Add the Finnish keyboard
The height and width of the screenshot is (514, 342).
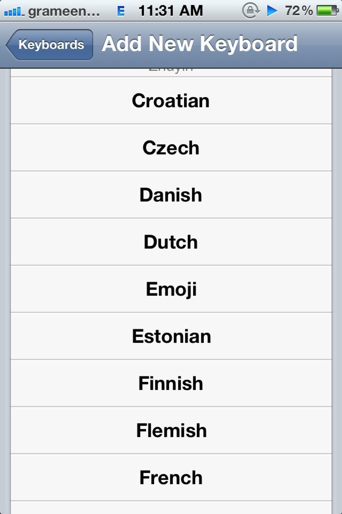click(x=171, y=383)
